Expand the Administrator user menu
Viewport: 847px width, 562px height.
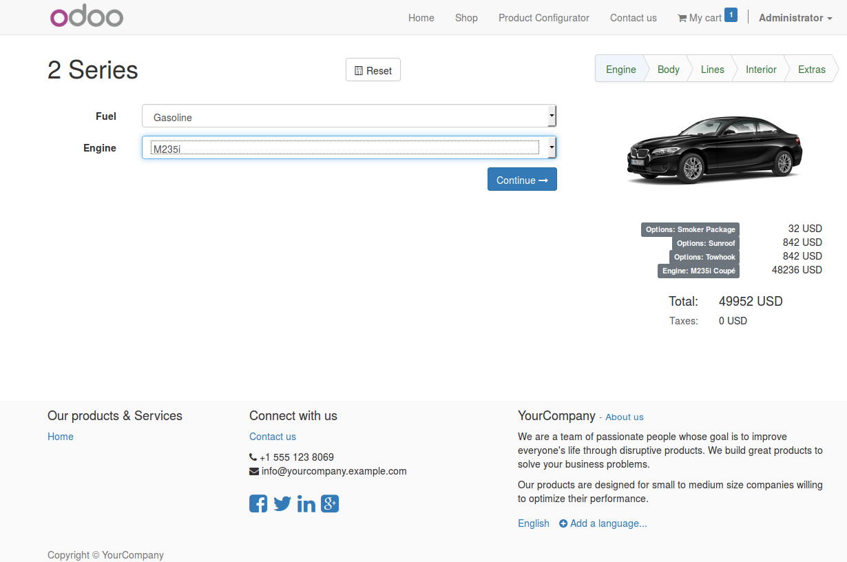pyautogui.click(x=795, y=18)
